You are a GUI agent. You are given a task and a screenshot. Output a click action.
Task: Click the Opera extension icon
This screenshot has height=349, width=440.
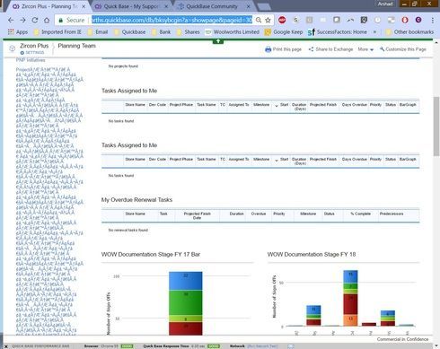tap(405, 20)
